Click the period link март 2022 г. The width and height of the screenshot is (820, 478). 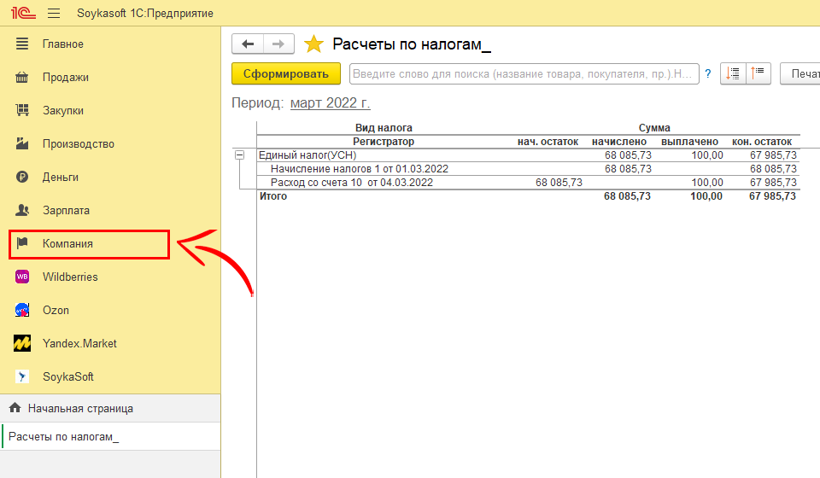(x=330, y=103)
